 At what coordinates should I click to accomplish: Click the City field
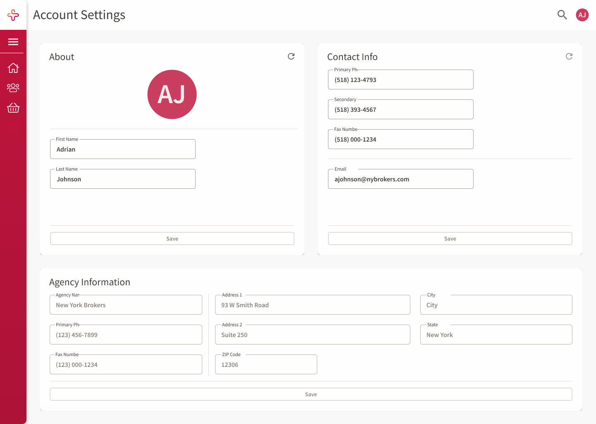point(496,305)
